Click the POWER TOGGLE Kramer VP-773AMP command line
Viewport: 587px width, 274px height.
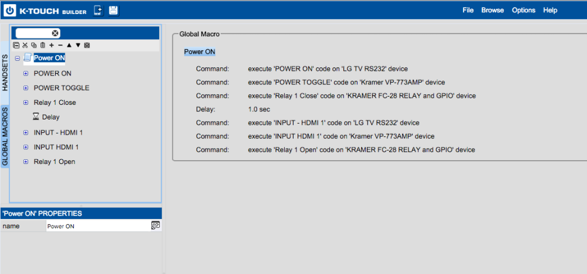346,82
